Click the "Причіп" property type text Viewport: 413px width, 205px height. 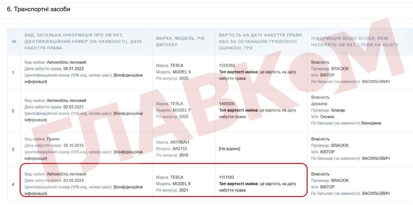53,139
